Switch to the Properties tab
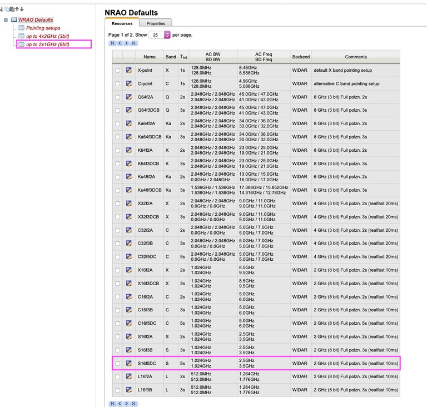Image resolution: width=427 pixels, height=407 pixels. 156,23
